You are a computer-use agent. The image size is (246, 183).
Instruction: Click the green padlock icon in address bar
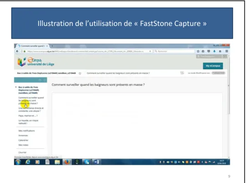point(25,51)
